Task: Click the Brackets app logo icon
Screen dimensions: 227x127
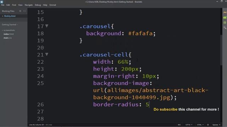Action: tap(1, 2)
